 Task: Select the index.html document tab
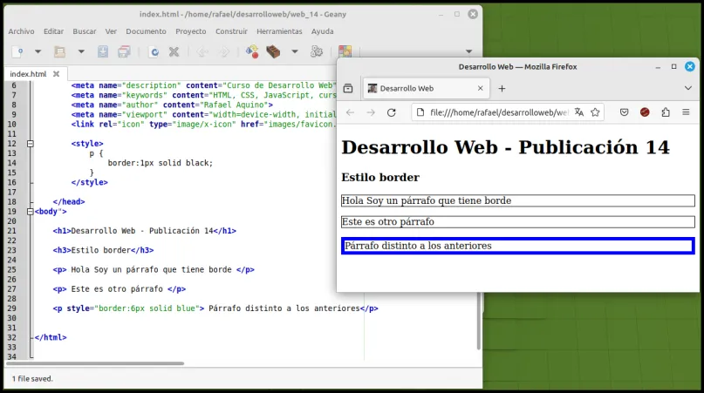coord(28,74)
